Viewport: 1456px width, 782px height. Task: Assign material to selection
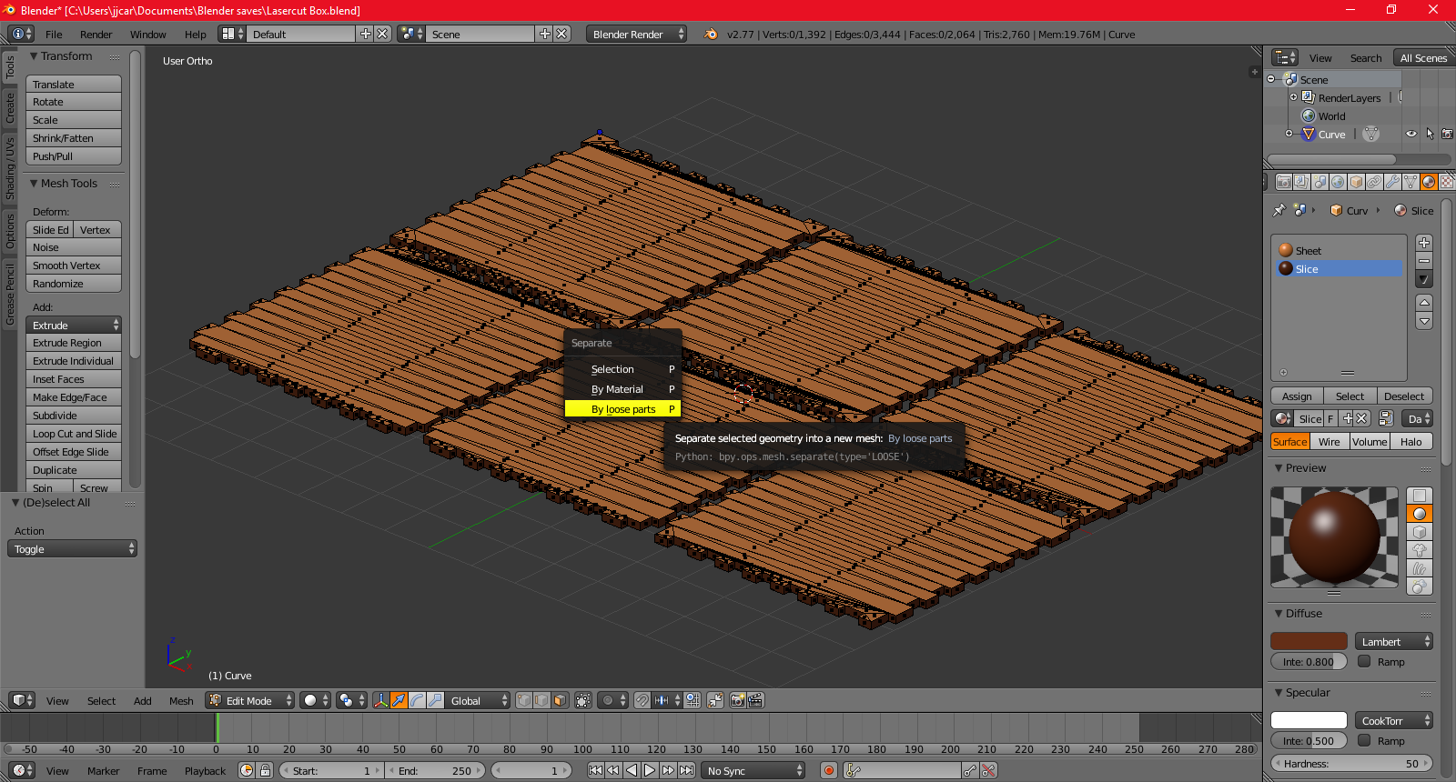coord(1297,396)
